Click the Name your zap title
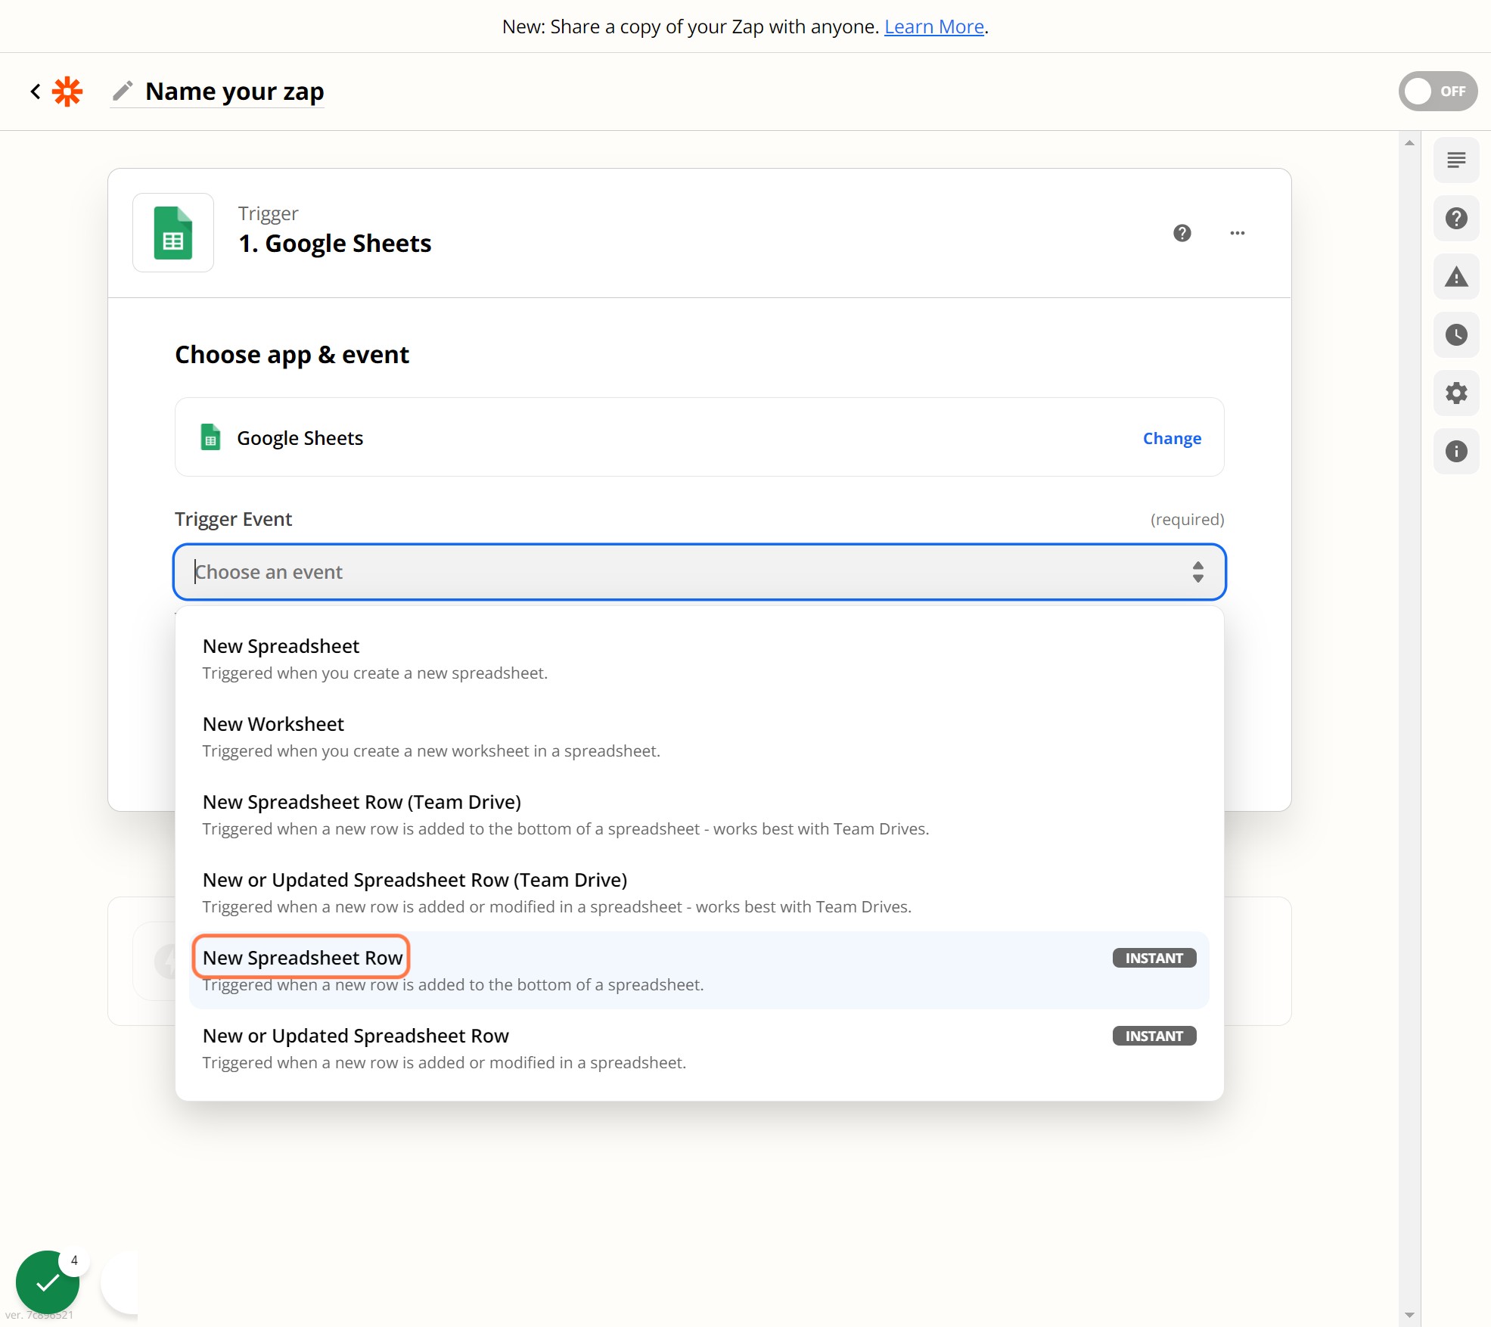 click(x=235, y=92)
